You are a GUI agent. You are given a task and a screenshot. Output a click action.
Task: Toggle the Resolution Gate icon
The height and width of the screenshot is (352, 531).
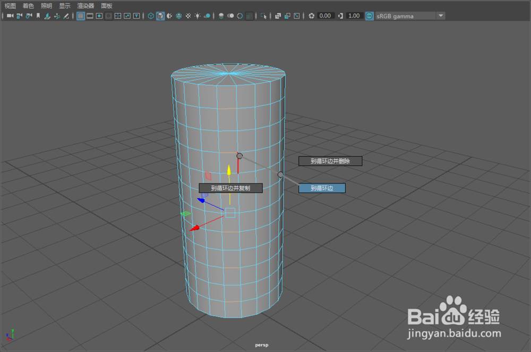coord(99,16)
